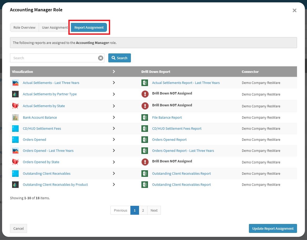Open the Outstanding Client Receivables Report link
307x240 pixels.
click(181, 173)
